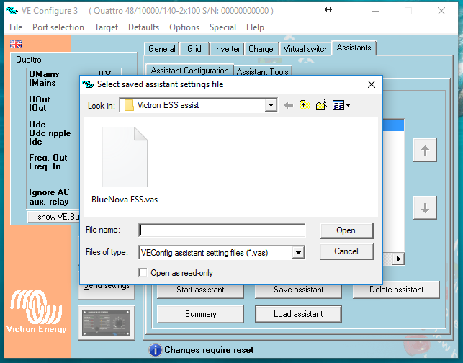
Task: Open the Changes require reset link
Action: click(209, 350)
